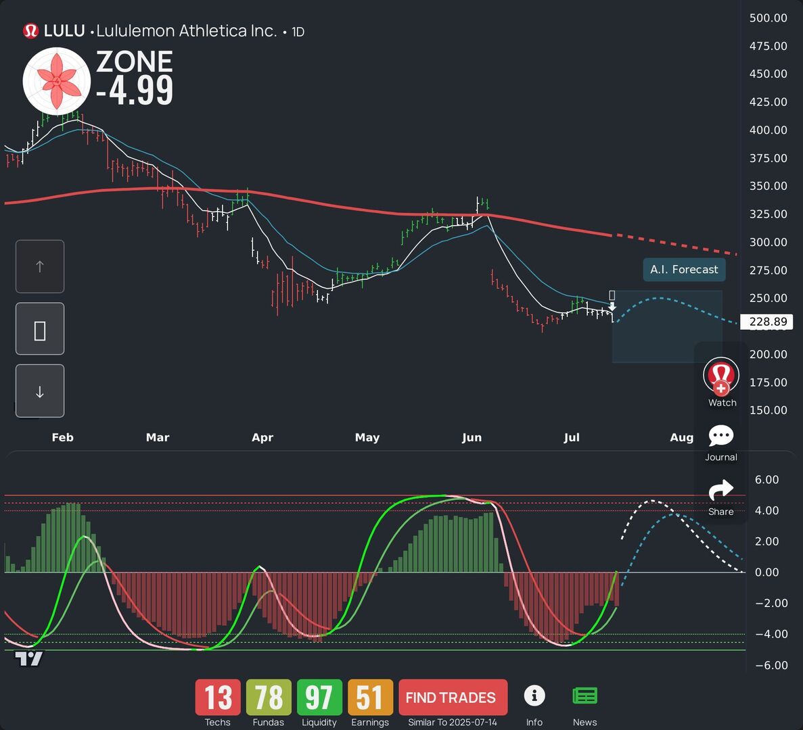The width and height of the screenshot is (803, 730).
Task: Click the Lululemon logo beside LULU
Action: pyautogui.click(x=30, y=31)
